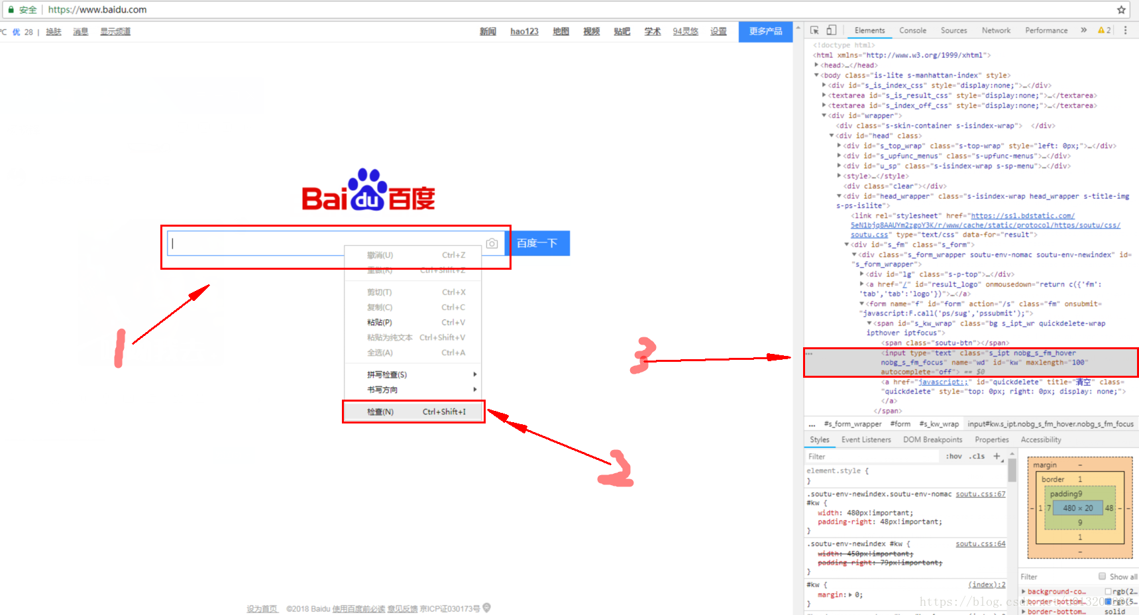
Task: Open the Event Listeners tab
Action: [866, 439]
